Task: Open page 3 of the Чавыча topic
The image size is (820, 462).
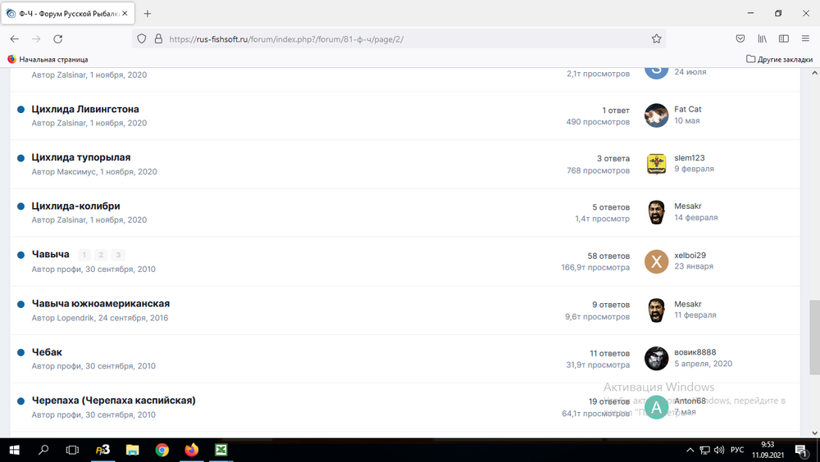Action: point(118,255)
